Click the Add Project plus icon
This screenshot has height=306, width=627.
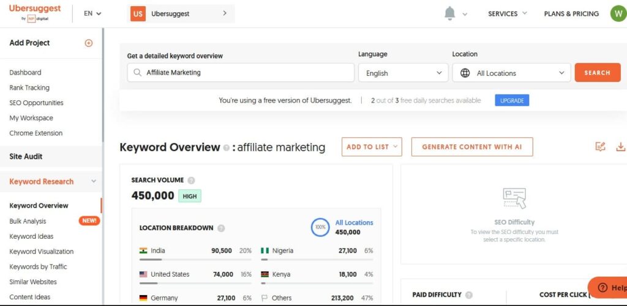pos(89,43)
